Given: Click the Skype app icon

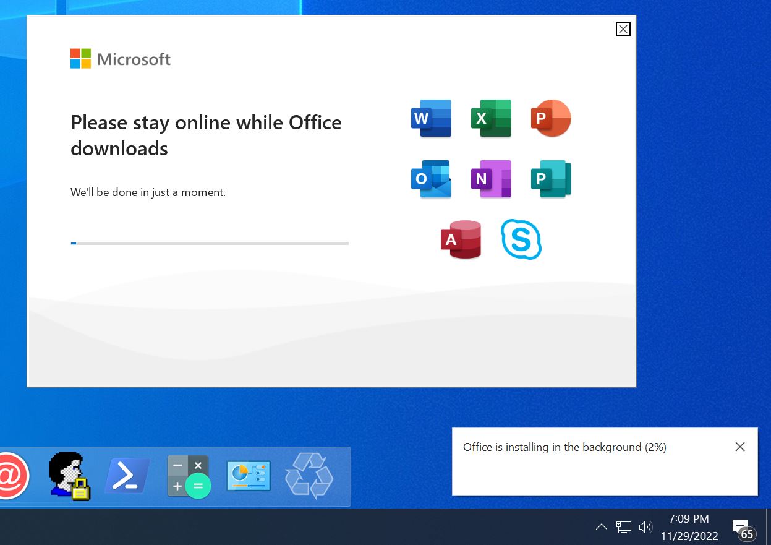Looking at the screenshot, I should (521, 239).
